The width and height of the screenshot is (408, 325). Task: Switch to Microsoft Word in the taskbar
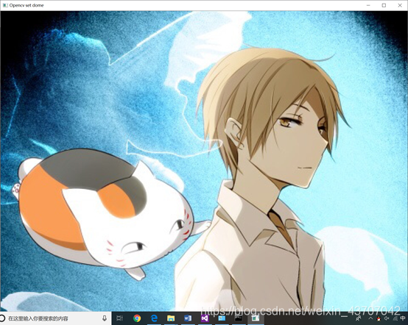188,318
